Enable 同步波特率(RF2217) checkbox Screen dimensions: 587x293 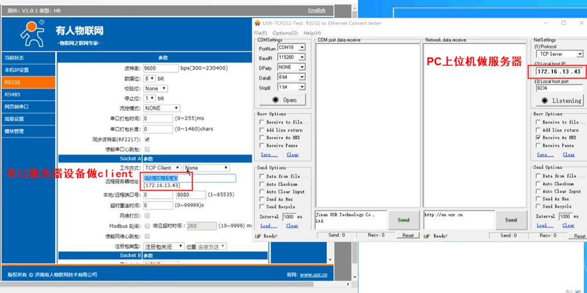point(147,139)
